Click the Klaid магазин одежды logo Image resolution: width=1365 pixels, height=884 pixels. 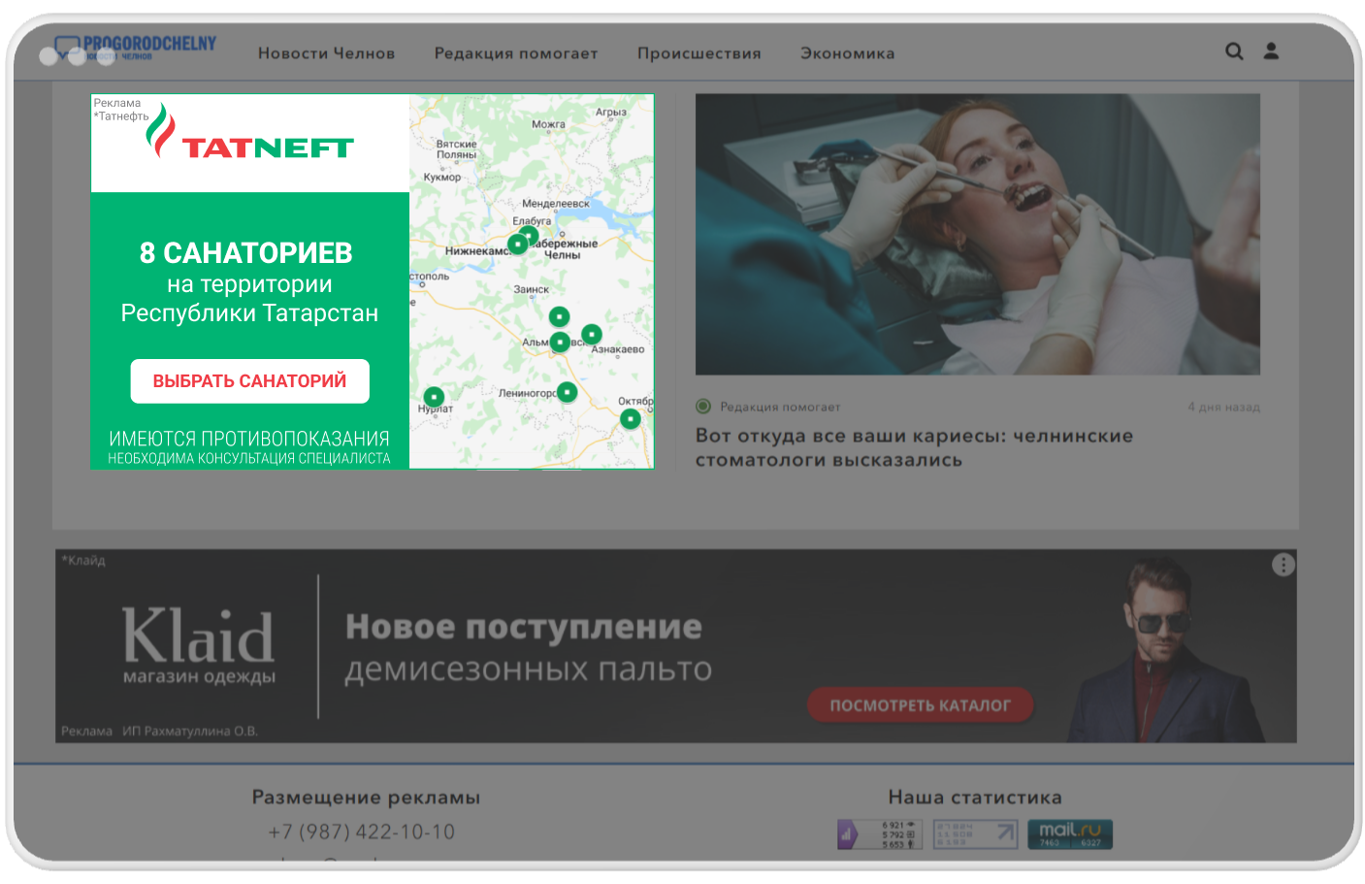point(199,645)
